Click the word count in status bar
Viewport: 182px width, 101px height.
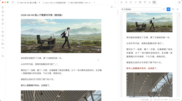click(x=161, y=99)
